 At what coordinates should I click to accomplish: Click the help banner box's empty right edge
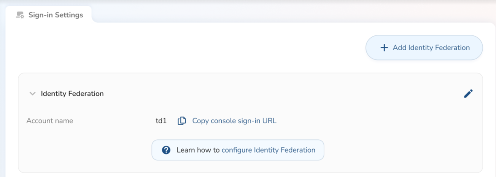pyautogui.click(x=320, y=150)
